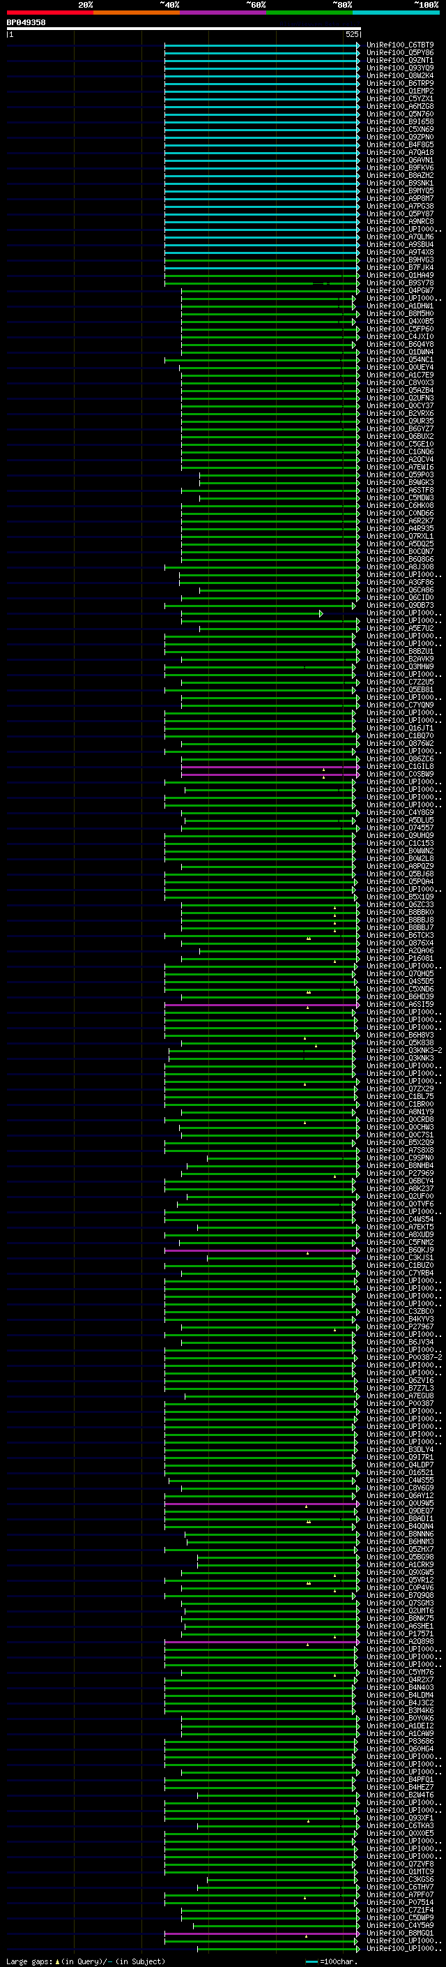Image resolution: width=446 pixels, height=1967 pixels.
Task: Select hit label UniRef100_C1GIL8
Action: tap(400, 767)
